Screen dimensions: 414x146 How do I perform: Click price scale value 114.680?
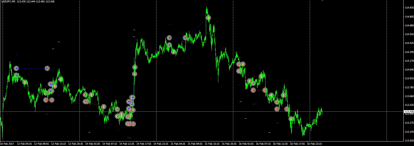[x=409, y=26]
